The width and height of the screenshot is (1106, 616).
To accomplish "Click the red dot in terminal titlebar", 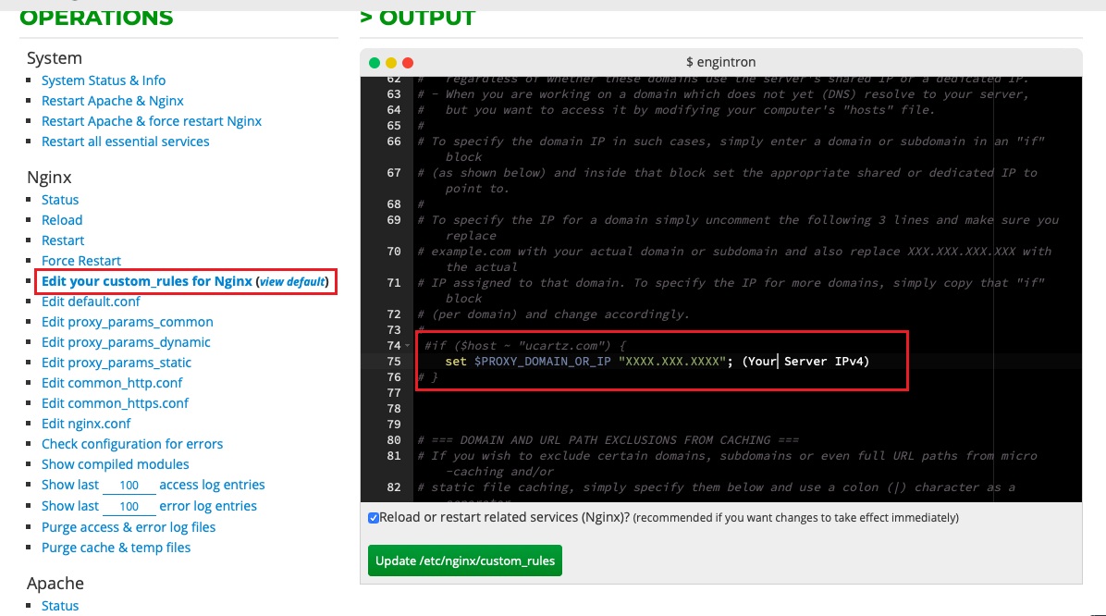I will click(408, 63).
